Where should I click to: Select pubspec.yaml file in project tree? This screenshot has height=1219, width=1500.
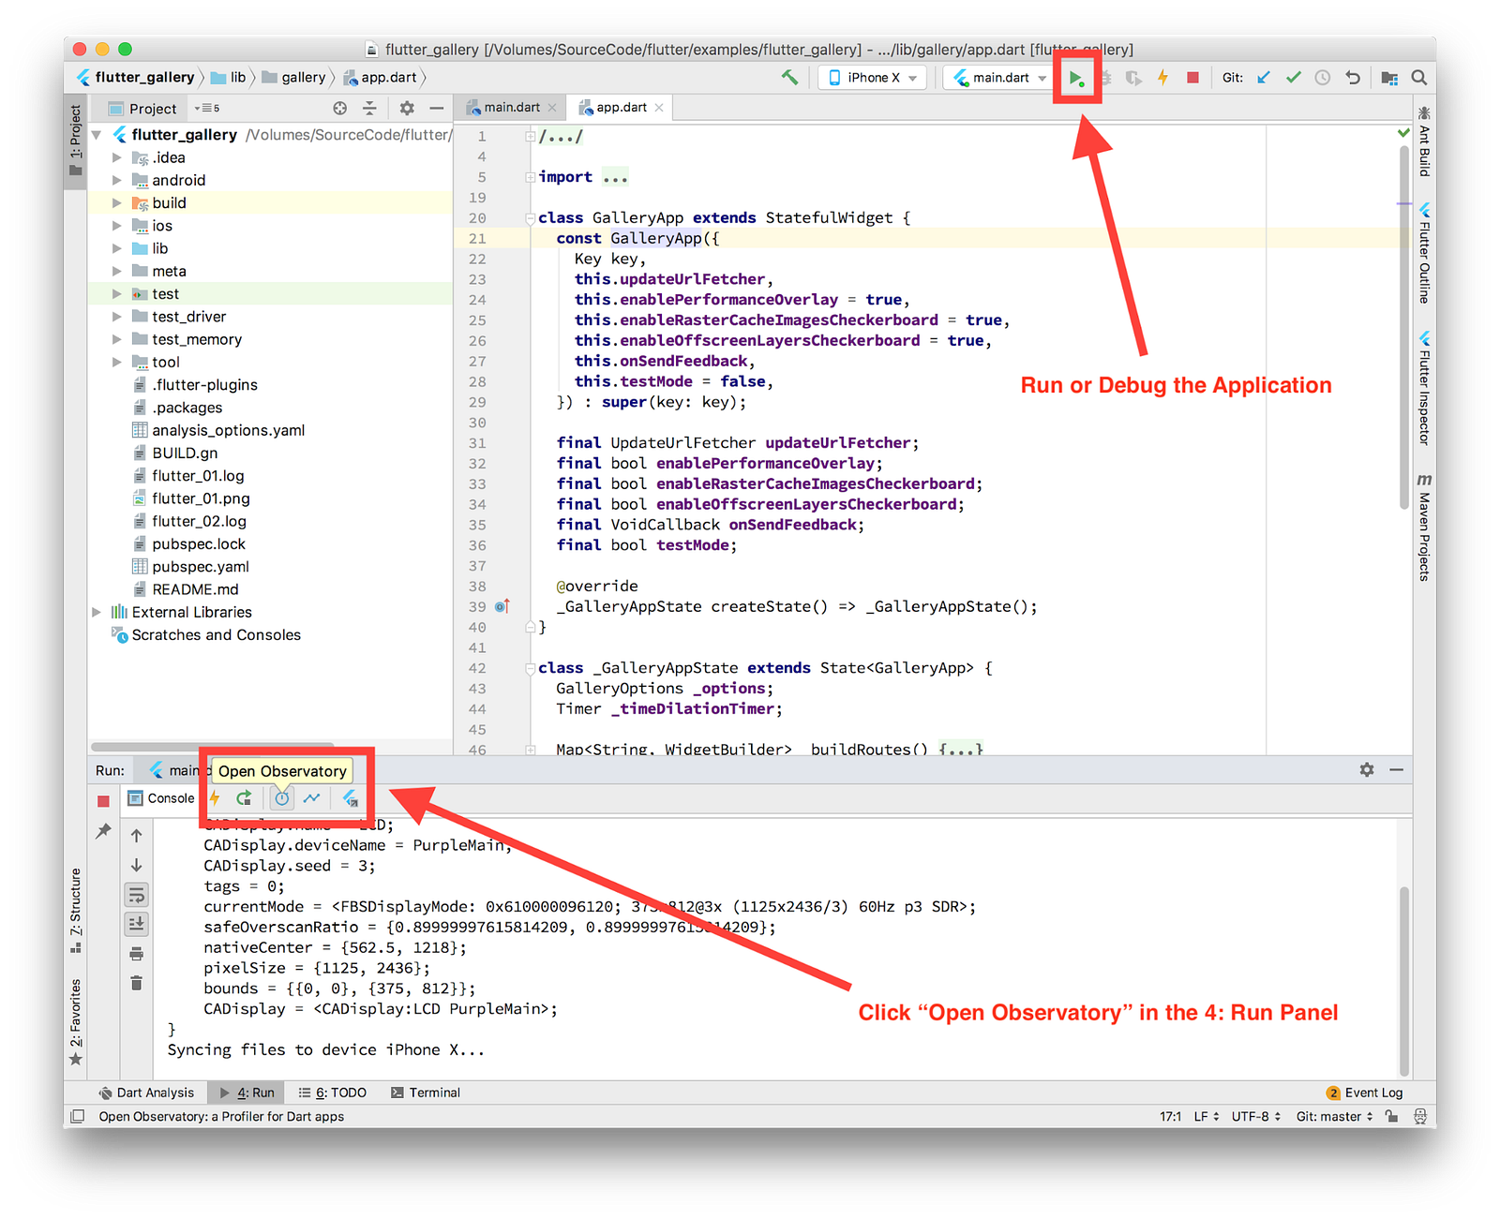(x=191, y=567)
